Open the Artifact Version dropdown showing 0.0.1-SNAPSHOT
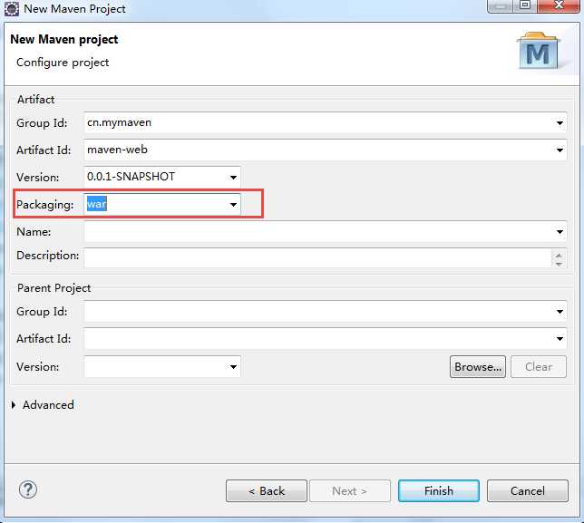 (x=234, y=177)
